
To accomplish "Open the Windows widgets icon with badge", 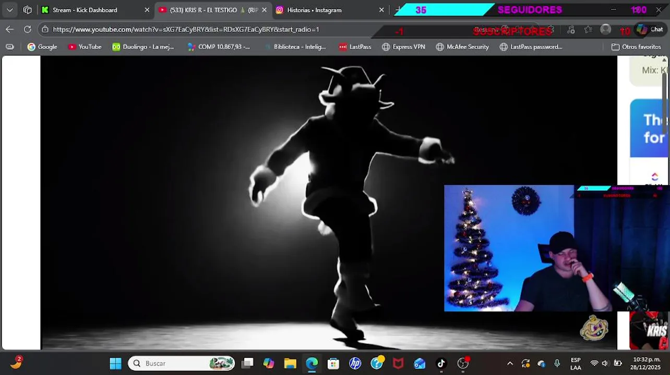I will tap(16, 363).
